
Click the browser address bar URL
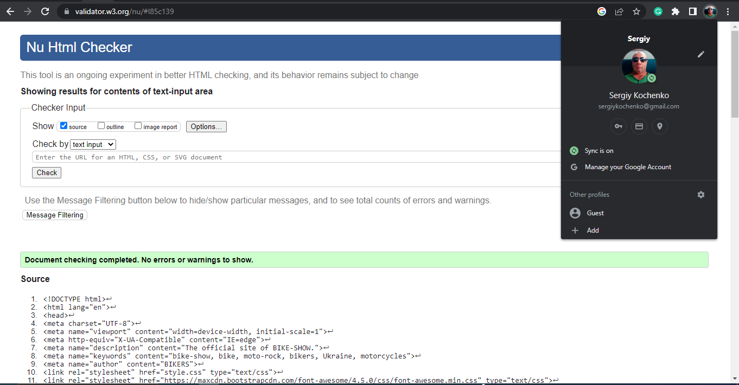coord(125,11)
